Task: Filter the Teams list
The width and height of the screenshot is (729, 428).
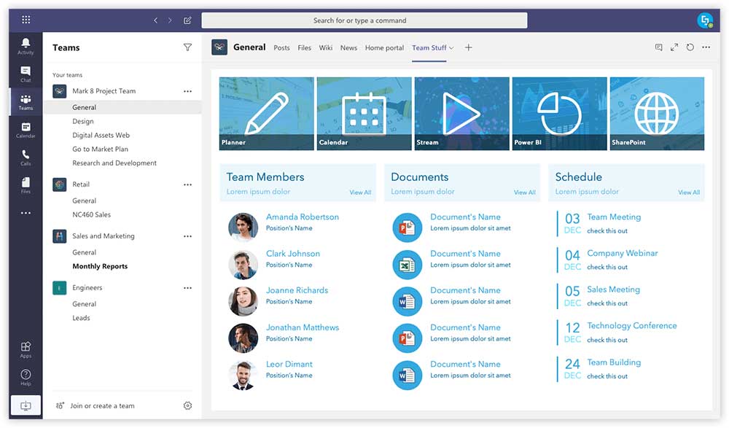Action: coord(187,47)
